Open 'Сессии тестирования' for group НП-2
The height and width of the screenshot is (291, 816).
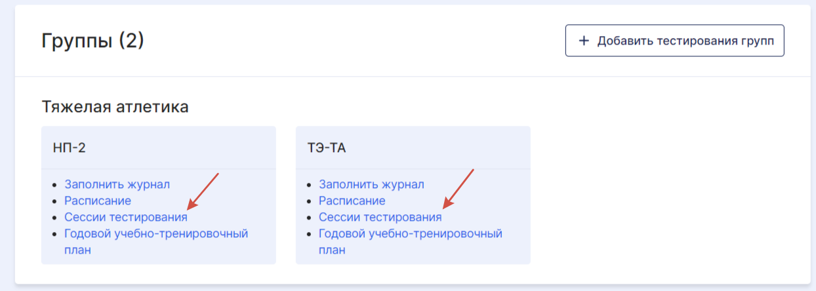click(x=126, y=217)
